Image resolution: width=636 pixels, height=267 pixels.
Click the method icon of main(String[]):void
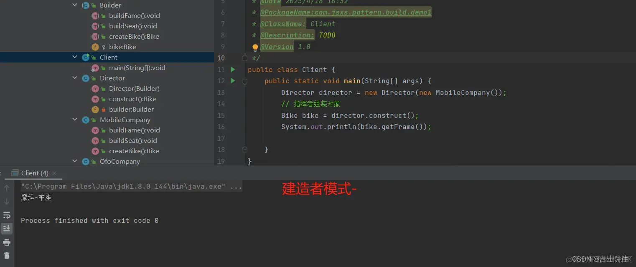pyautogui.click(x=95, y=67)
